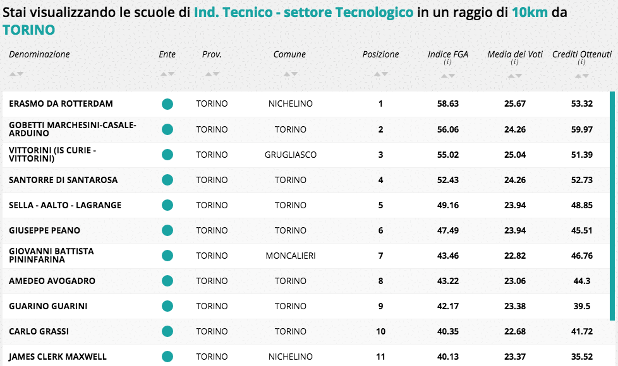Select the Ente dot in the Carlo Grassi row
The height and width of the screenshot is (366, 618).
click(167, 331)
